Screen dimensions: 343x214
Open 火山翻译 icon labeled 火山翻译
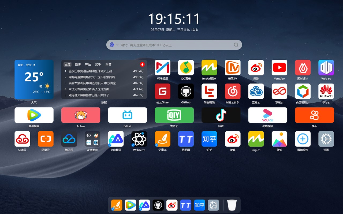click(116, 139)
